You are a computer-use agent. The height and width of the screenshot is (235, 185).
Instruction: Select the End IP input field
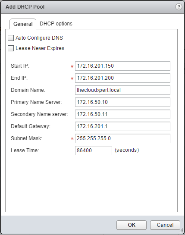click(122, 78)
